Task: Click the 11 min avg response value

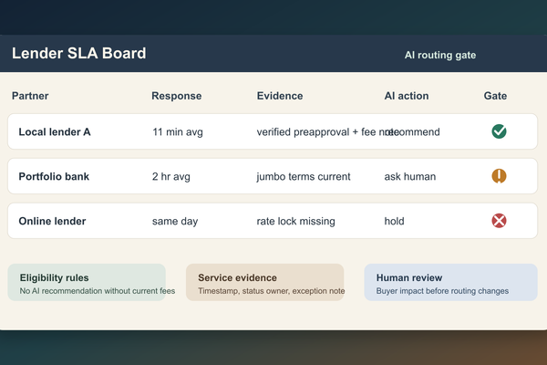Action: point(178,132)
